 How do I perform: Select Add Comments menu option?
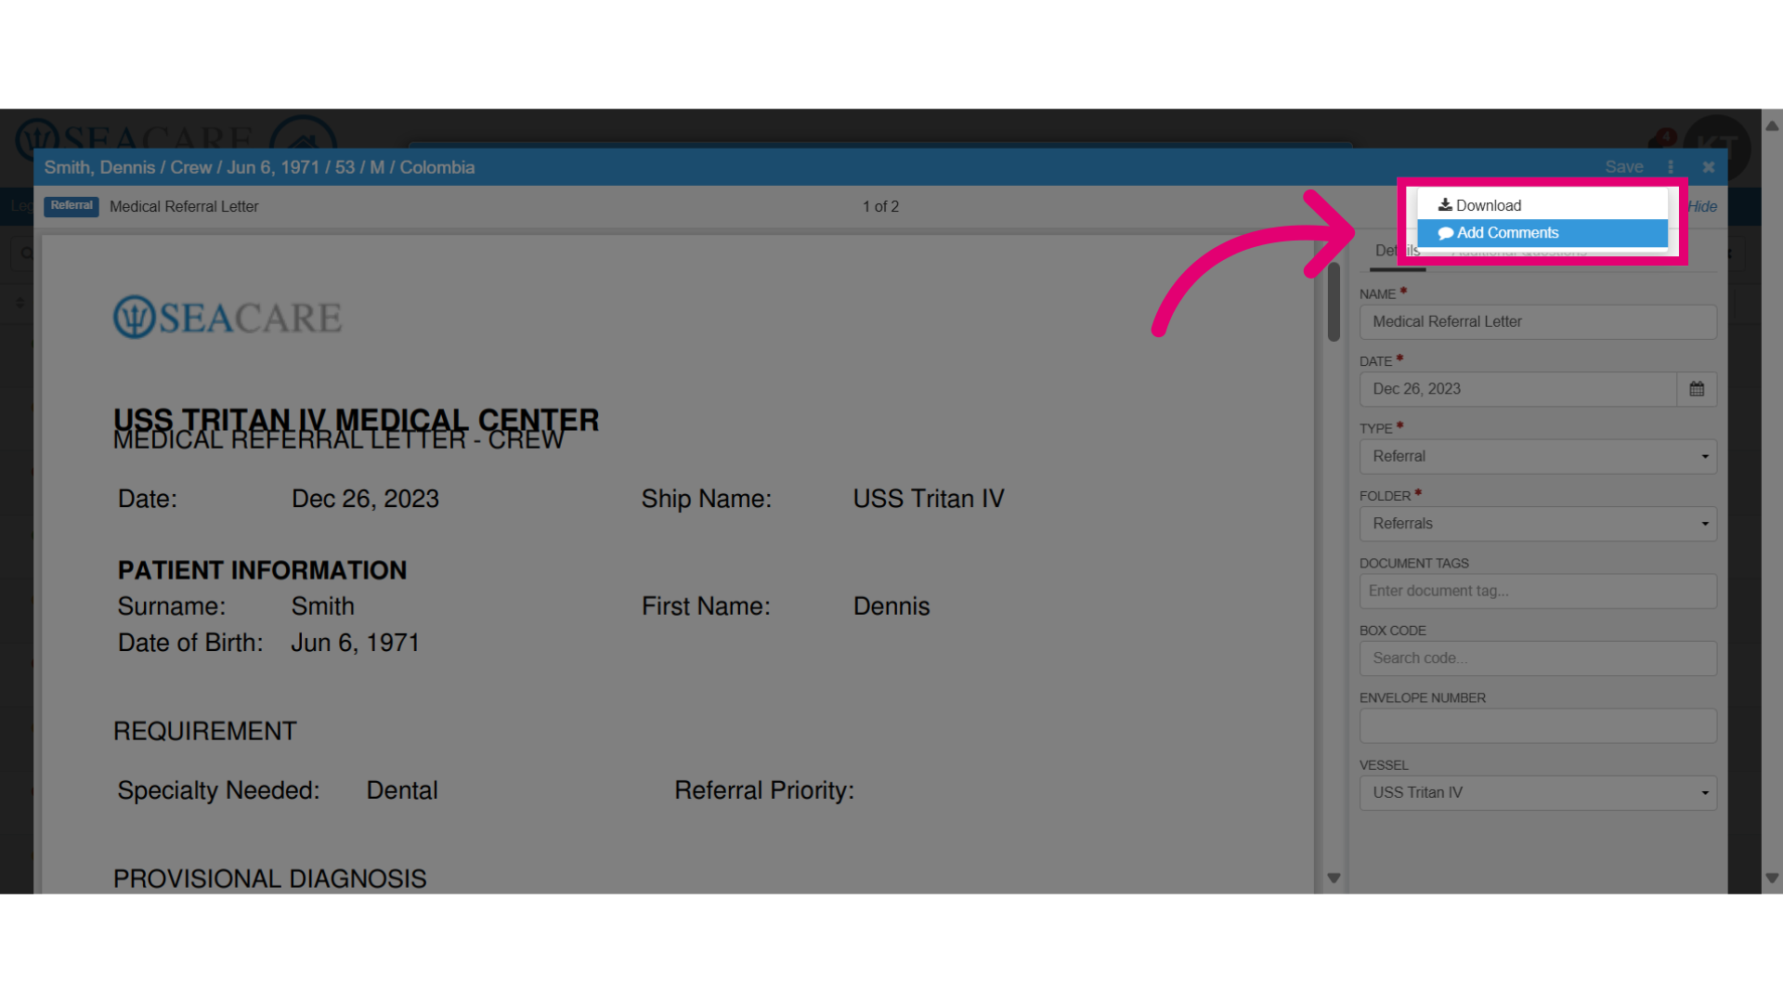(x=1542, y=233)
